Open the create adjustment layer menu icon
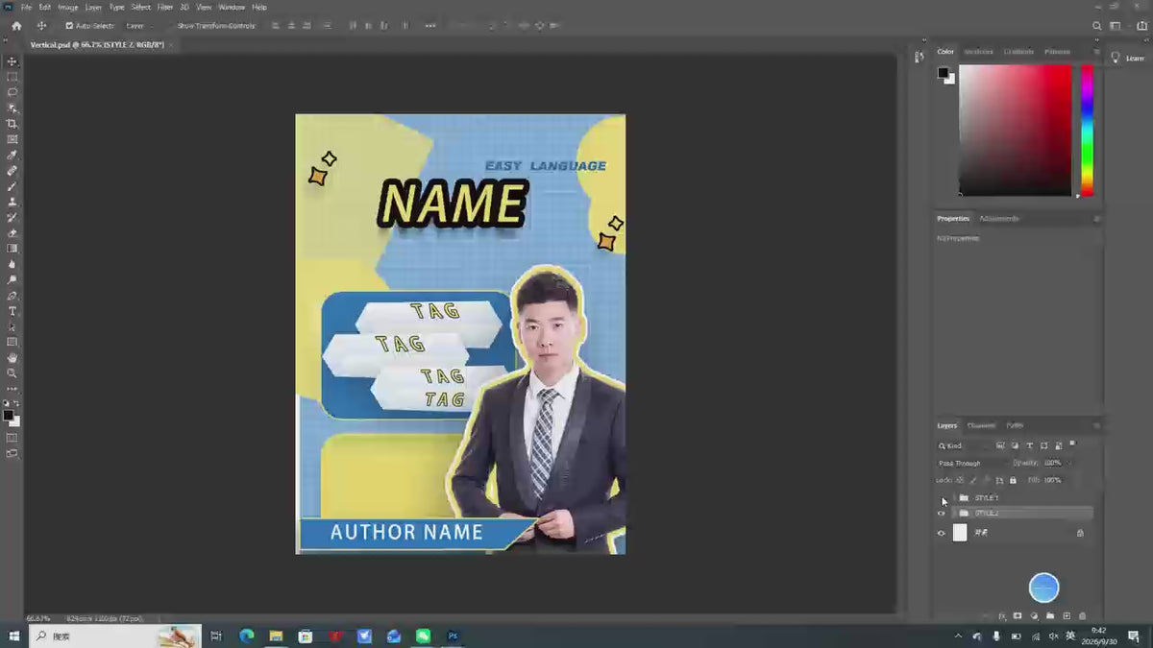 1034,615
